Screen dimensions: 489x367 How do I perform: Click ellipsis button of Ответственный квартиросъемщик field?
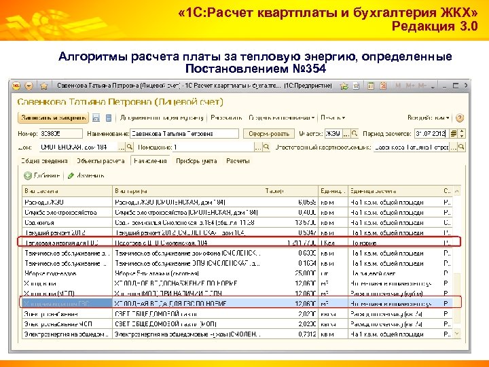[x=454, y=147]
